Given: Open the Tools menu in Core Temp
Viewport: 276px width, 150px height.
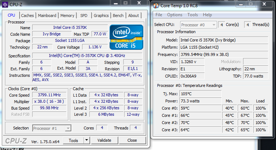Looking at the screenshot, I should coord(192,15).
